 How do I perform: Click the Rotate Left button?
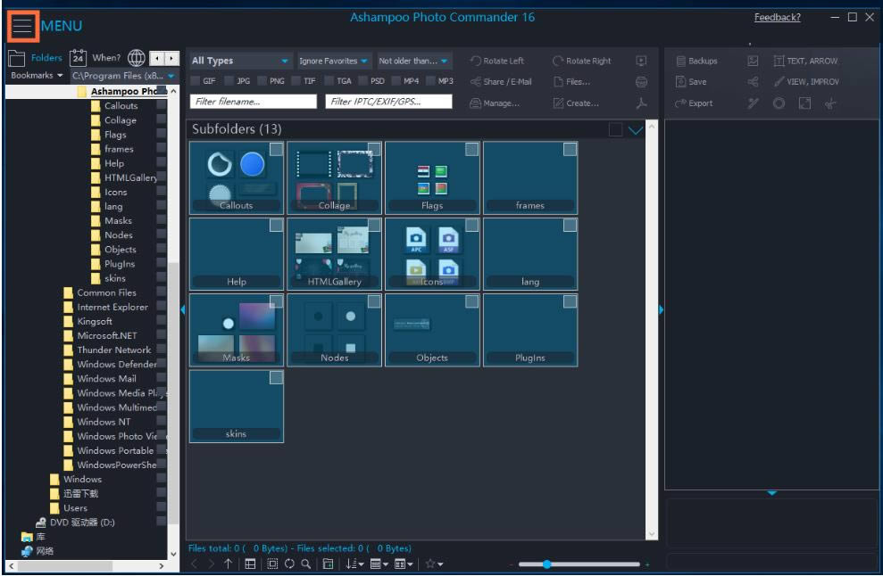pos(496,61)
